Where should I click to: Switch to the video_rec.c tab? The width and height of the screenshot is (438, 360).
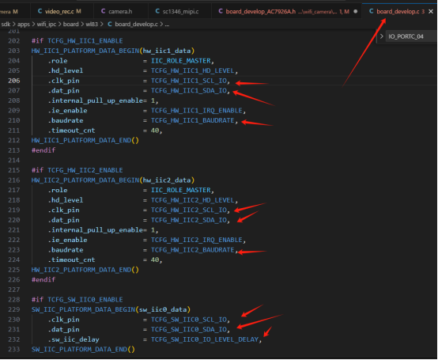pos(59,11)
